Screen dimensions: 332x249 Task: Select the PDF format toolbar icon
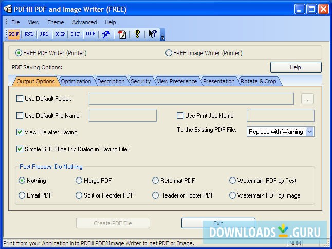(x=14, y=34)
